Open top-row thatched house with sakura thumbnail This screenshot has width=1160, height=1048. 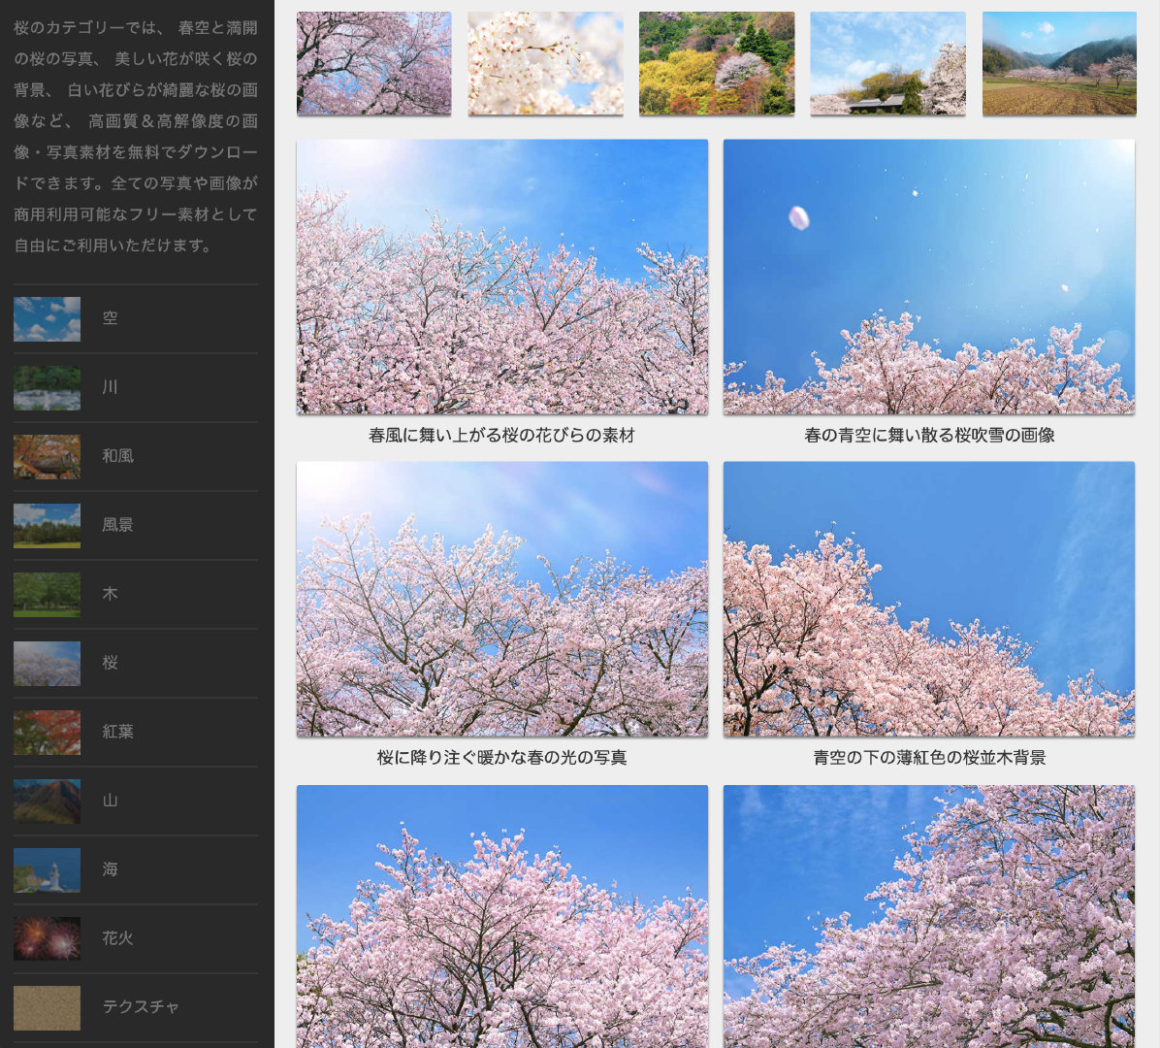(x=887, y=63)
